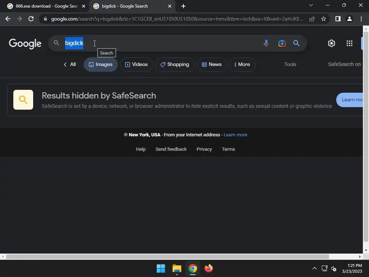Click the Send feedback link

pos(171,149)
